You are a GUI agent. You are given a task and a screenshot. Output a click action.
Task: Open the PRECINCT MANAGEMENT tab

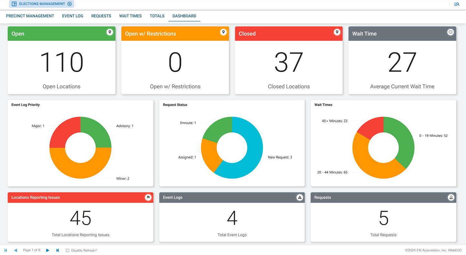coord(30,16)
